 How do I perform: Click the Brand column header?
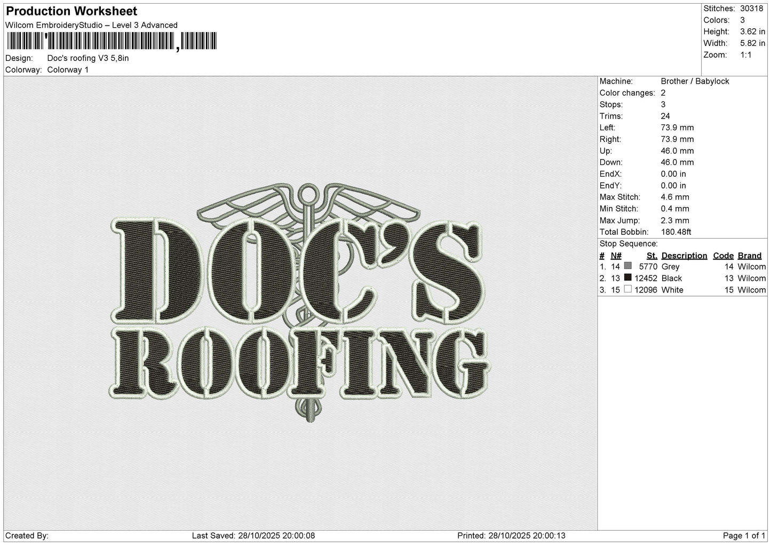750,256
